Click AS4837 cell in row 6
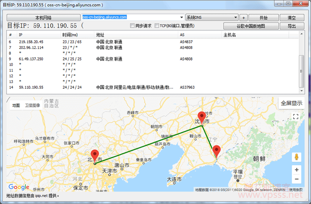The width and height of the screenshot is (311, 204). [186, 42]
